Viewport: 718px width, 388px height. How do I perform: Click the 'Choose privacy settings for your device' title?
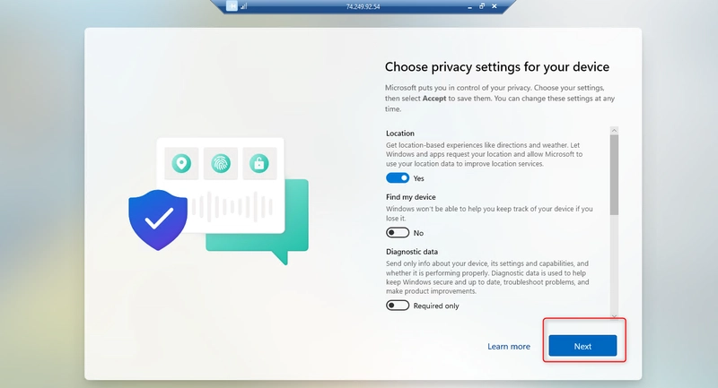click(x=497, y=66)
